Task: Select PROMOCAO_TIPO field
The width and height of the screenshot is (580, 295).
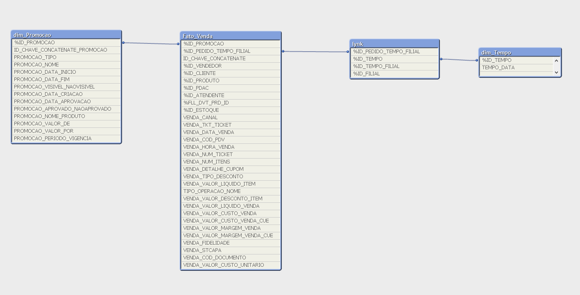Action: tap(66, 57)
